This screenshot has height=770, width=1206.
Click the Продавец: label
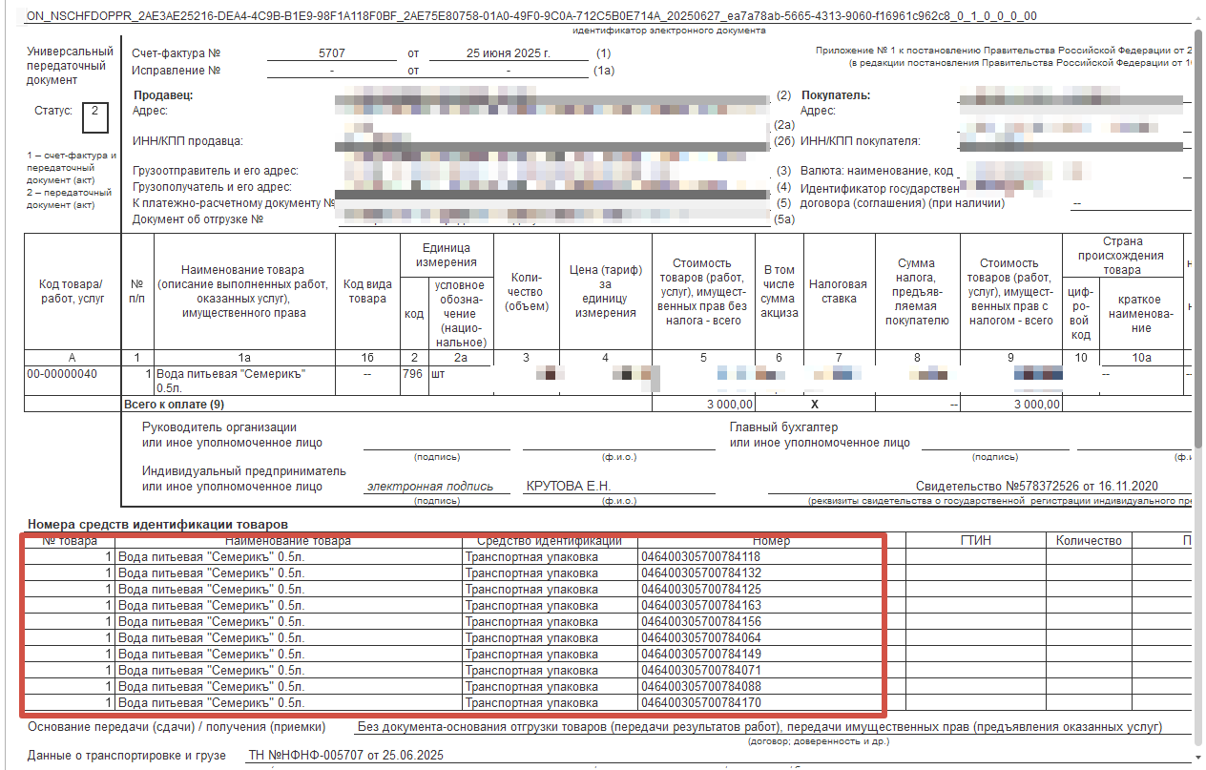tap(163, 95)
